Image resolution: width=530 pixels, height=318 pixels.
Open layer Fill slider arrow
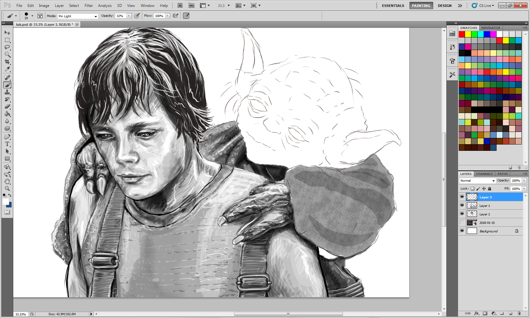(x=524, y=189)
